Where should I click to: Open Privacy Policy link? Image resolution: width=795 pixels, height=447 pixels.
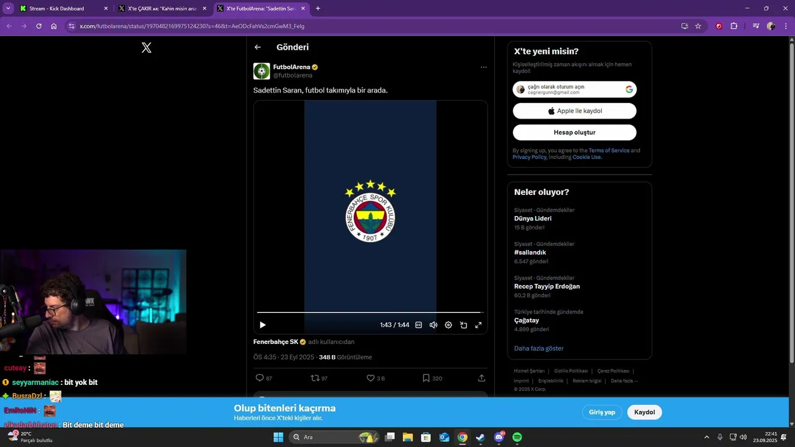coord(529,157)
